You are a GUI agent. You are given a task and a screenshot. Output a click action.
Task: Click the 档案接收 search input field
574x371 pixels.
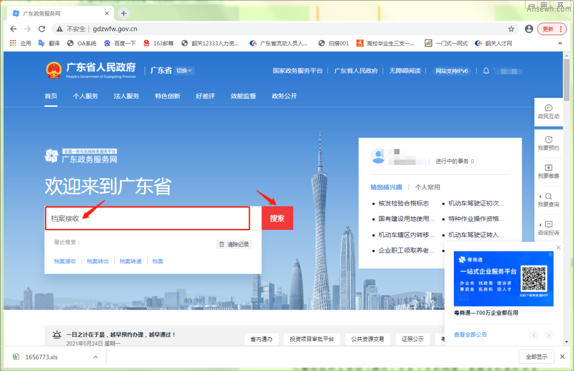pyautogui.click(x=147, y=218)
